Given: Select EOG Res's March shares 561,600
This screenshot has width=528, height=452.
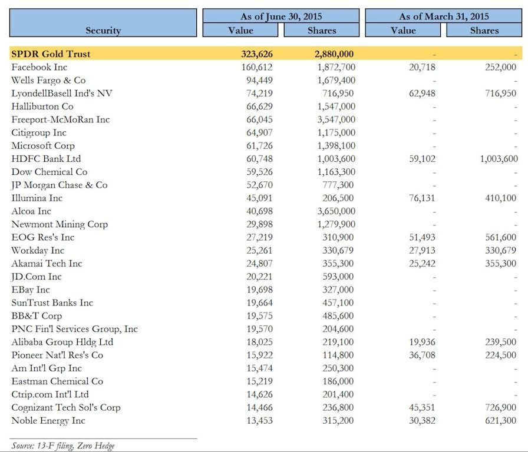Looking at the screenshot, I should click(500, 237).
